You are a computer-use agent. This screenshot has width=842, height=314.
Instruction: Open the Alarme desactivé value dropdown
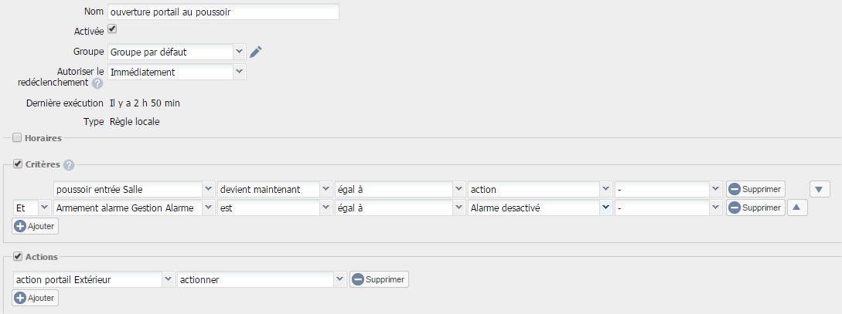(x=540, y=208)
